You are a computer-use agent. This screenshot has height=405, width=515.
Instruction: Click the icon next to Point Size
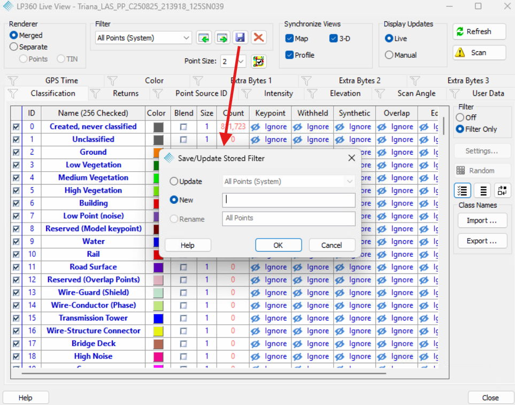[258, 62]
